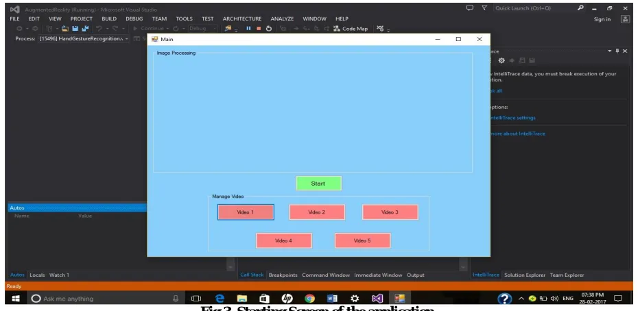Open the ARCHITECTURE menu

242,18
